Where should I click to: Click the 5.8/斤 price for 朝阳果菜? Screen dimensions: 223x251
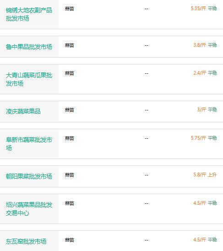[200, 175]
